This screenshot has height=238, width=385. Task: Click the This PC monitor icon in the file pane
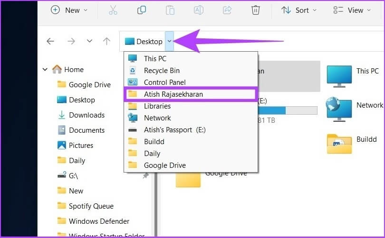(339, 76)
